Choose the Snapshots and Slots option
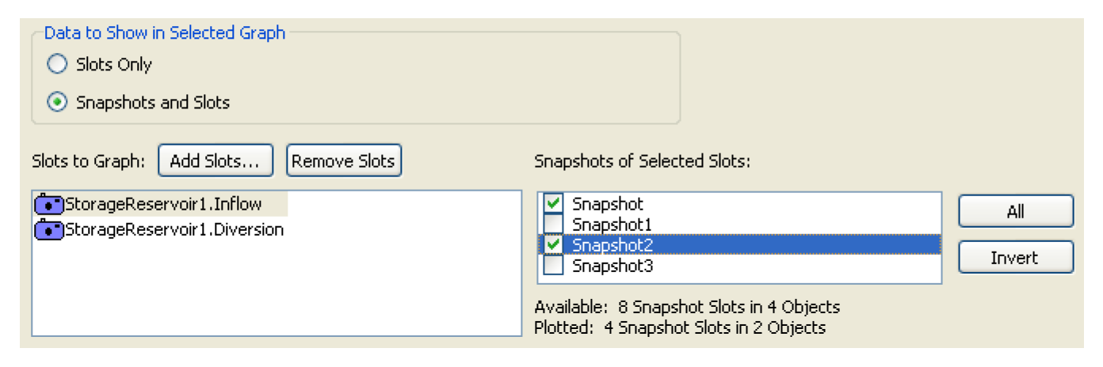The width and height of the screenshot is (1103, 367). (x=58, y=103)
